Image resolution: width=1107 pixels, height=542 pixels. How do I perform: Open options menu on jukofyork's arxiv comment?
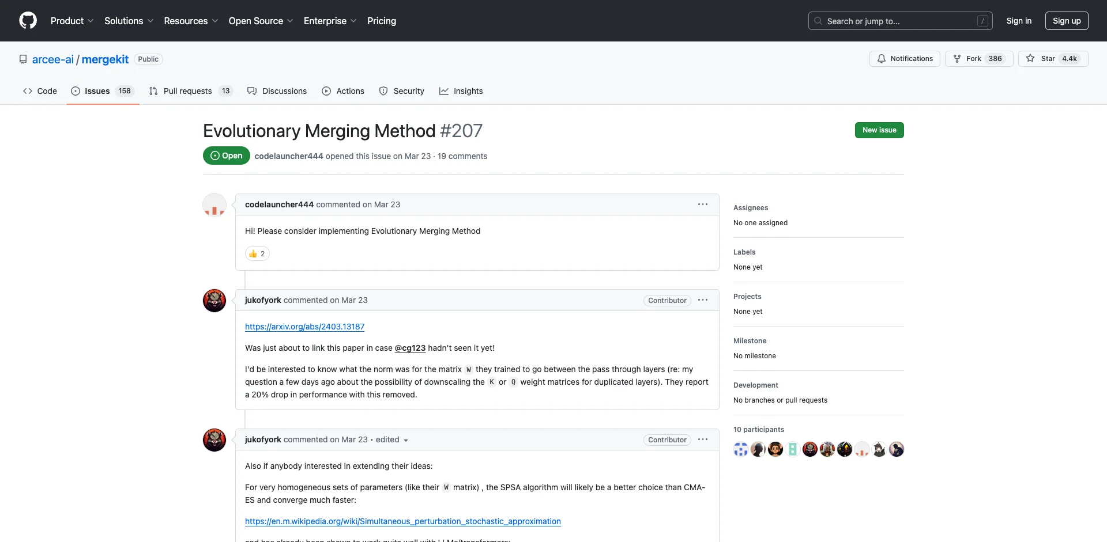tap(703, 300)
